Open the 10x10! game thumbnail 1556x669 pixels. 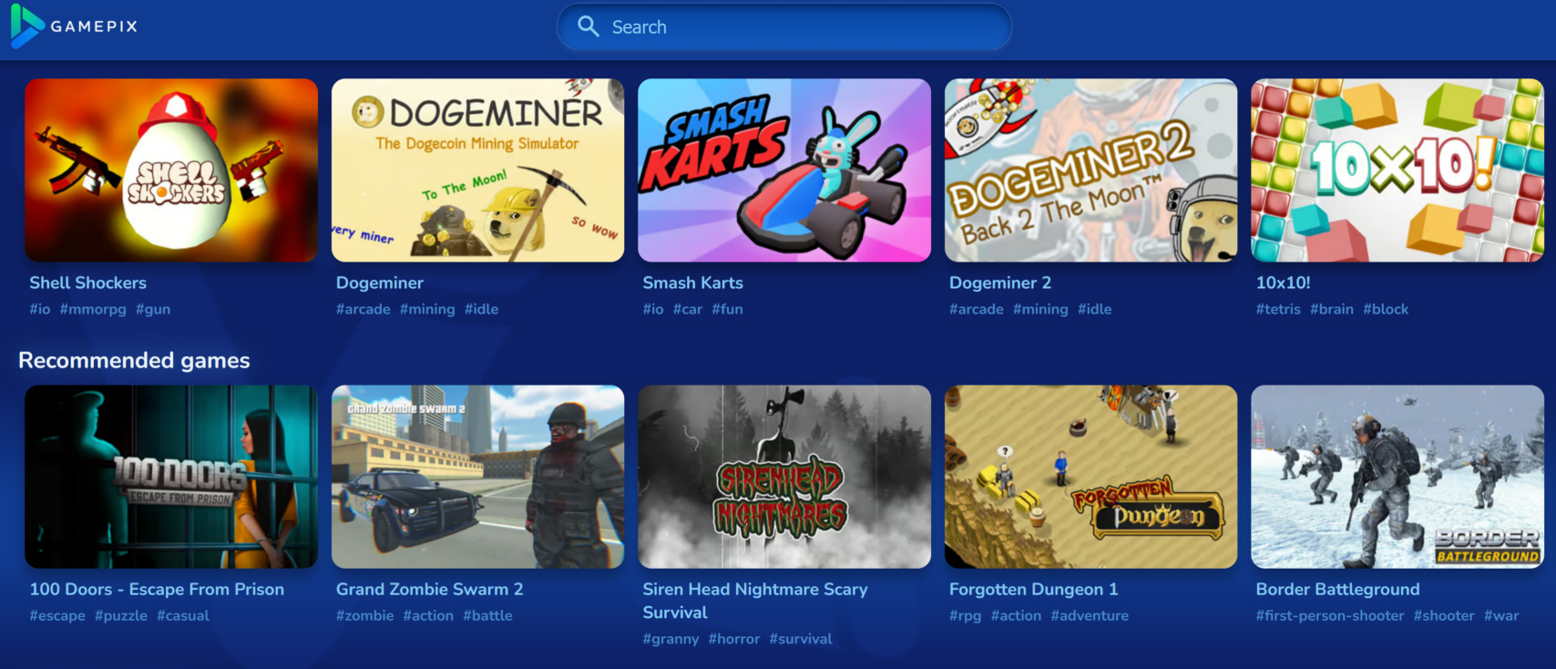pyautogui.click(x=1397, y=170)
